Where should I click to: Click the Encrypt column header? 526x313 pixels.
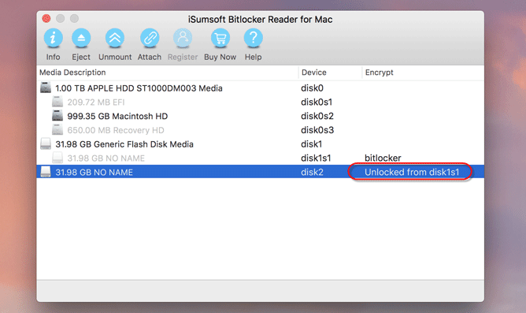click(x=423, y=73)
